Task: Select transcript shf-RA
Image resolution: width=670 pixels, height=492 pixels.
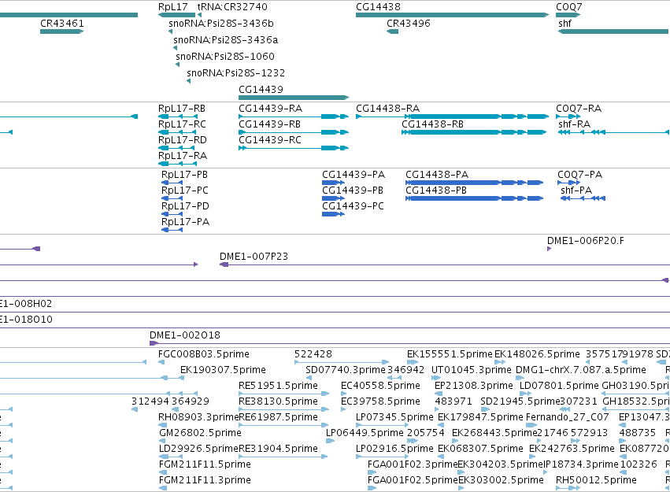Action: coord(574,124)
